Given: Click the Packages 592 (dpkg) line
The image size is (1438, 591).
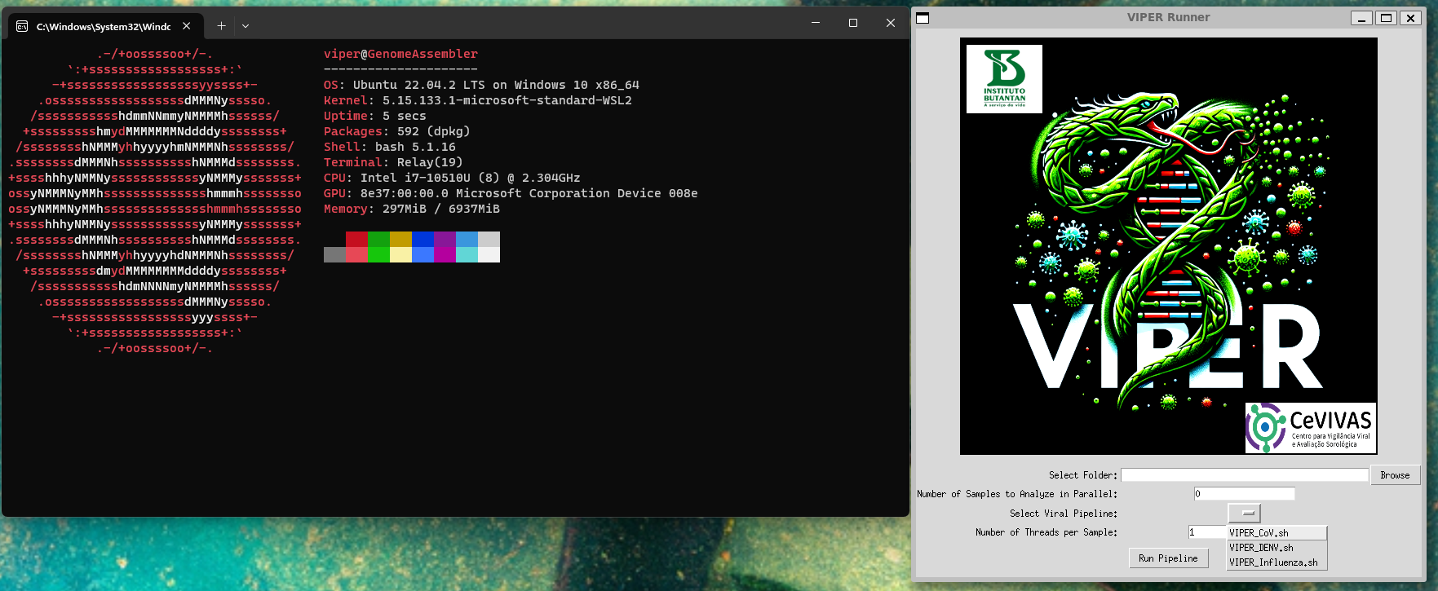Looking at the screenshot, I should [396, 131].
